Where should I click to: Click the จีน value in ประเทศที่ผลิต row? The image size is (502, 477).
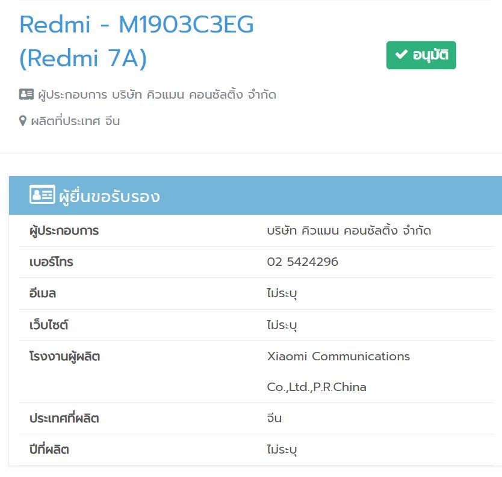(274, 418)
